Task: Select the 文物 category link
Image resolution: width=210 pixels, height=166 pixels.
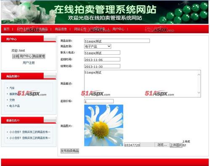Action: point(12,100)
